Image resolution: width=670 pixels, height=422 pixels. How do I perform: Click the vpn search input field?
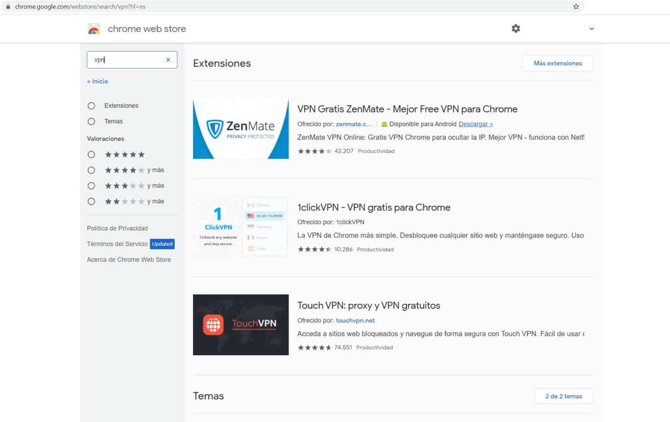point(126,60)
